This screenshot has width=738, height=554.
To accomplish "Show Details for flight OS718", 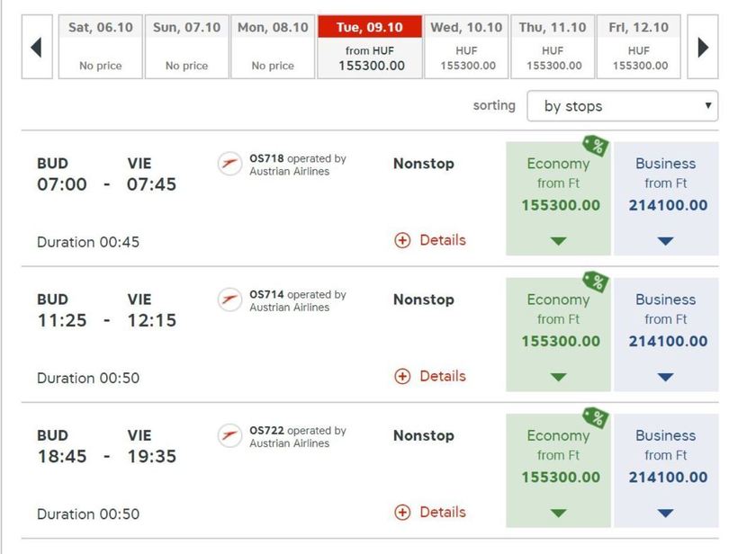I will click(x=430, y=240).
